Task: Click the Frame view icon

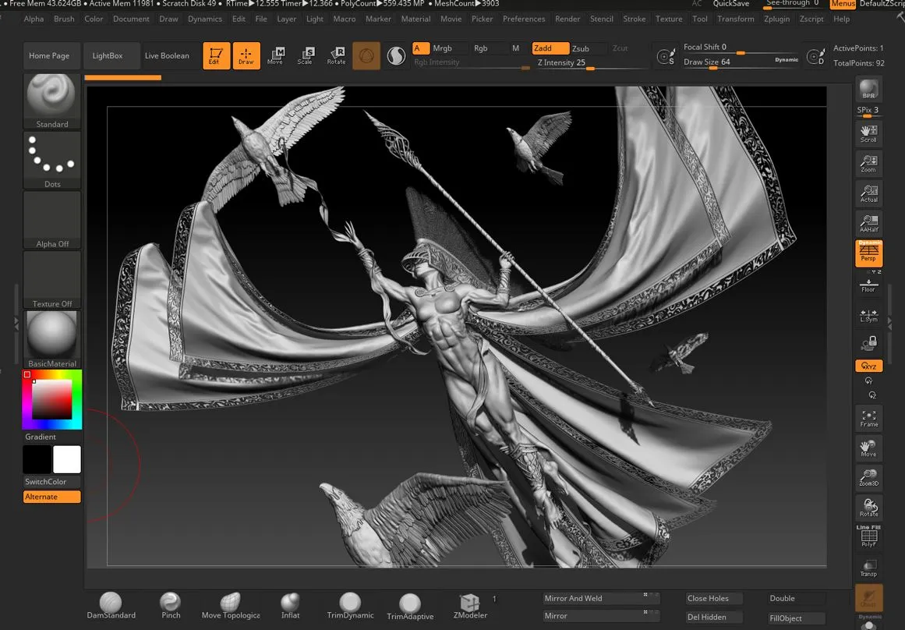Action: pos(868,419)
